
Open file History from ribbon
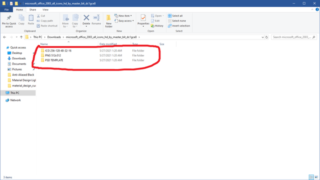tap(157, 26)
